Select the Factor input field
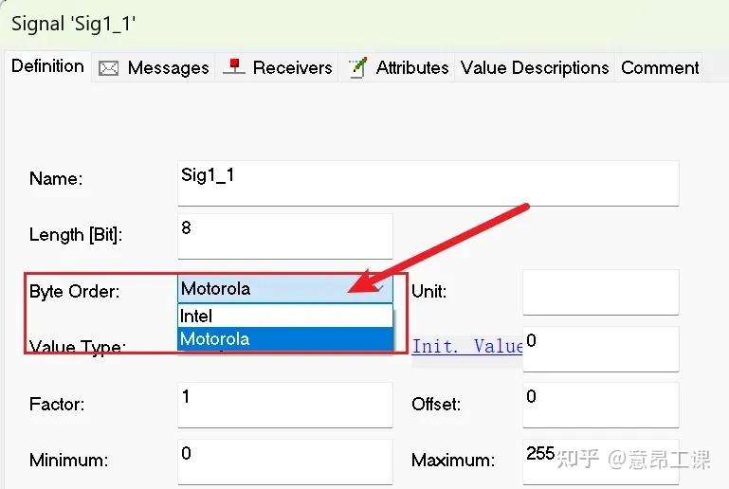This screenshot has width=729, height=489. click(x=284, y=405)
